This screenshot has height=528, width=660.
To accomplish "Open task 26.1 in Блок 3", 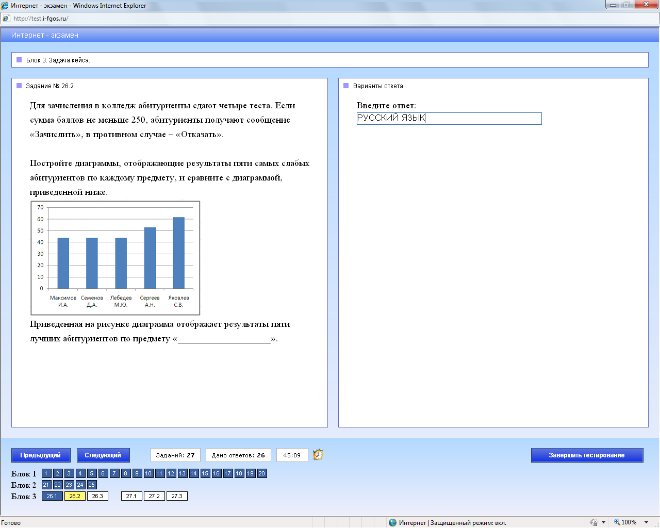I will click(52, 496).
